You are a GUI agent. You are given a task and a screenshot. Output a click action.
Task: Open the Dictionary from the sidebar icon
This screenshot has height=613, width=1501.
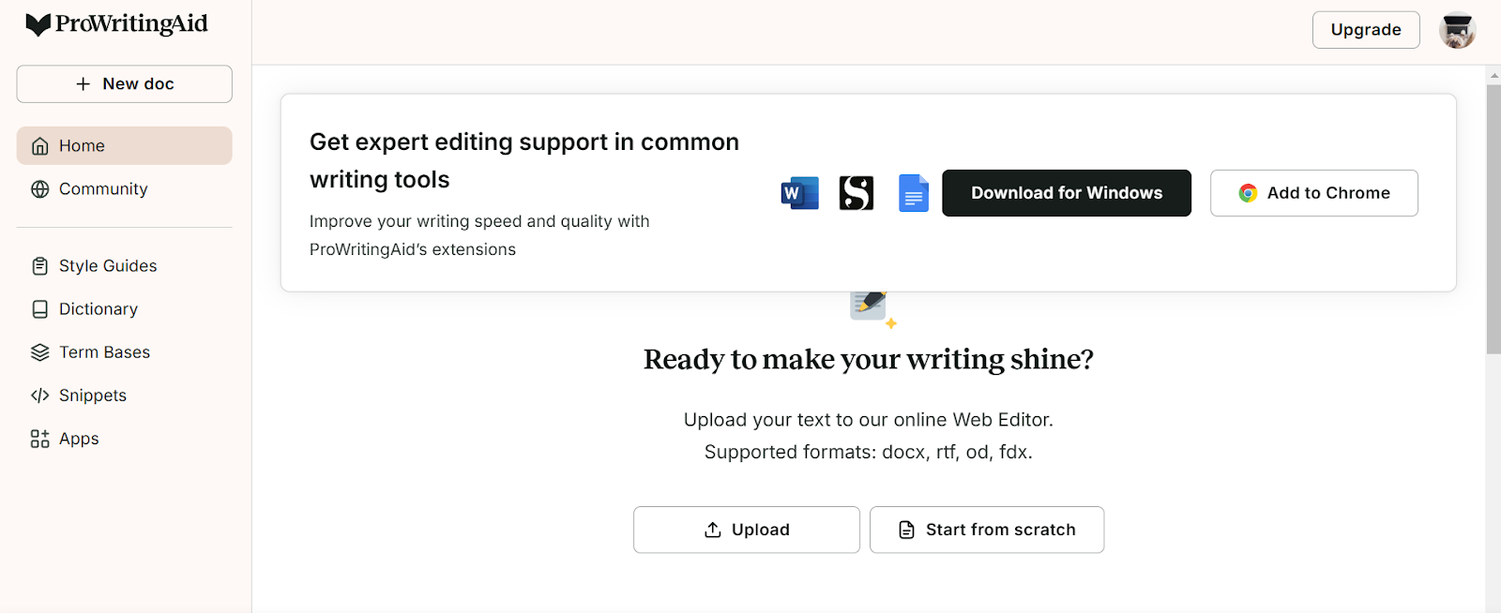tap(38, 308)
